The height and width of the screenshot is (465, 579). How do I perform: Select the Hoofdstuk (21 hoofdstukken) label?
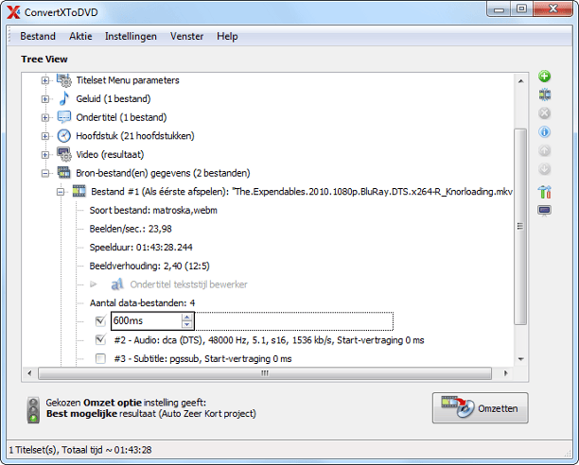pos(134,136)
